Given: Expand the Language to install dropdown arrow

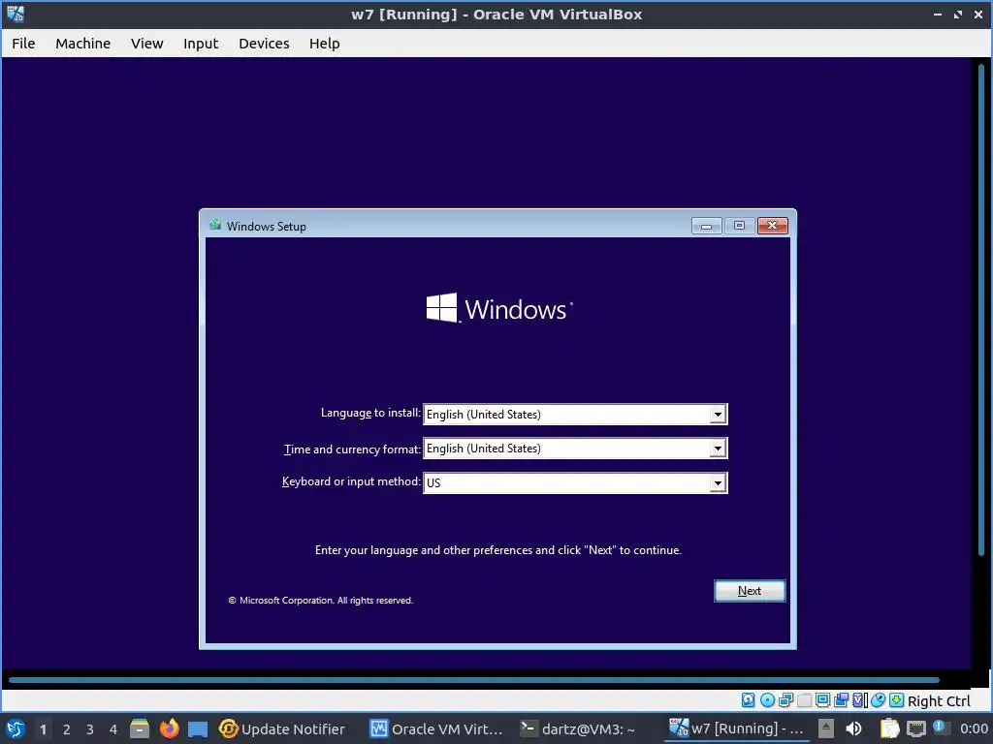Looking at the screenshot, I should (717, 415).
